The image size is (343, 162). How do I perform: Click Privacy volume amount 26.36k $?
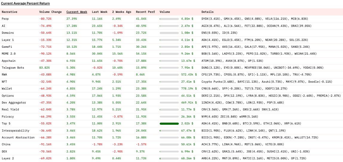point(188,116)
